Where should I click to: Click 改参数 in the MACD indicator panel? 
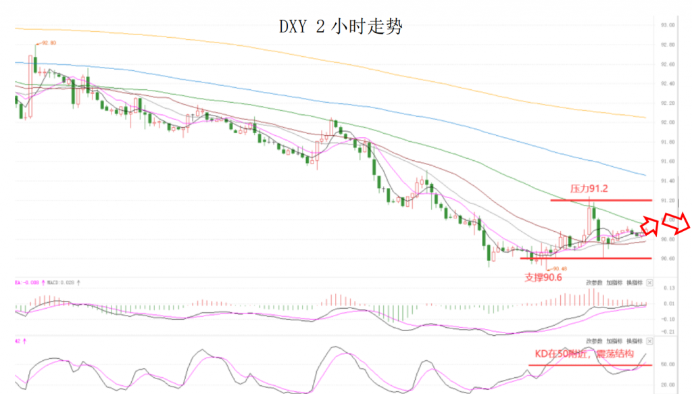click(594, 282)
